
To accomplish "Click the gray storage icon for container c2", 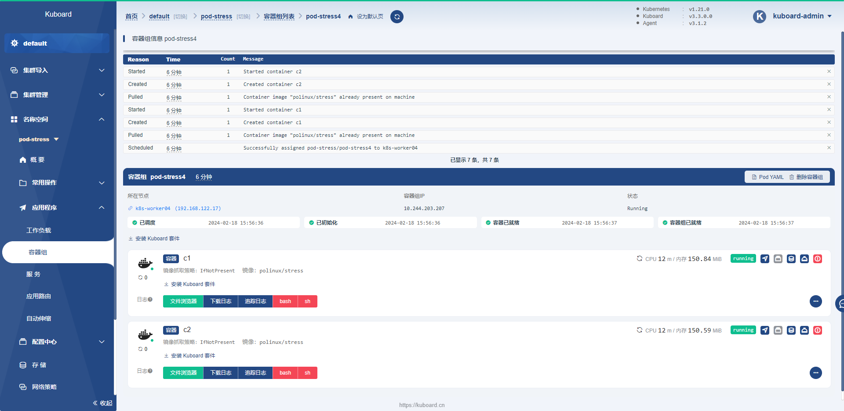I will 778,330.
